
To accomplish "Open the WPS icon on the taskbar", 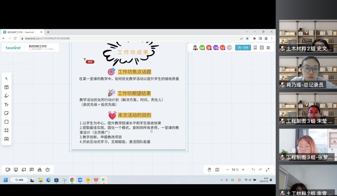I will (x=96, y=180).
